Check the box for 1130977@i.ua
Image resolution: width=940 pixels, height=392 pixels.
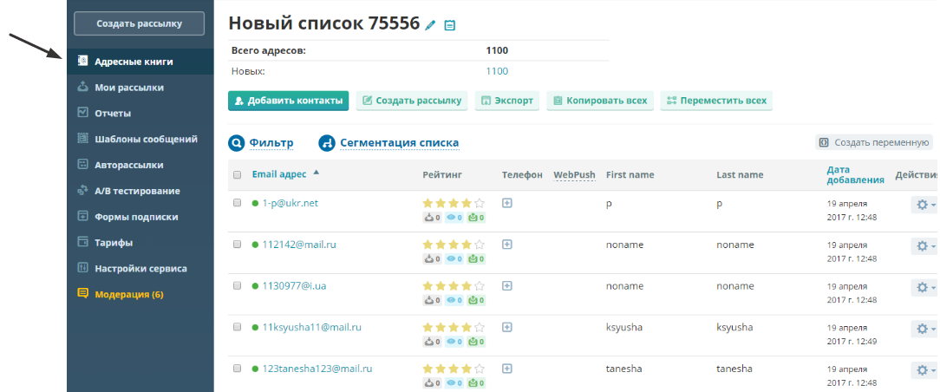click(x=237, y=286)
